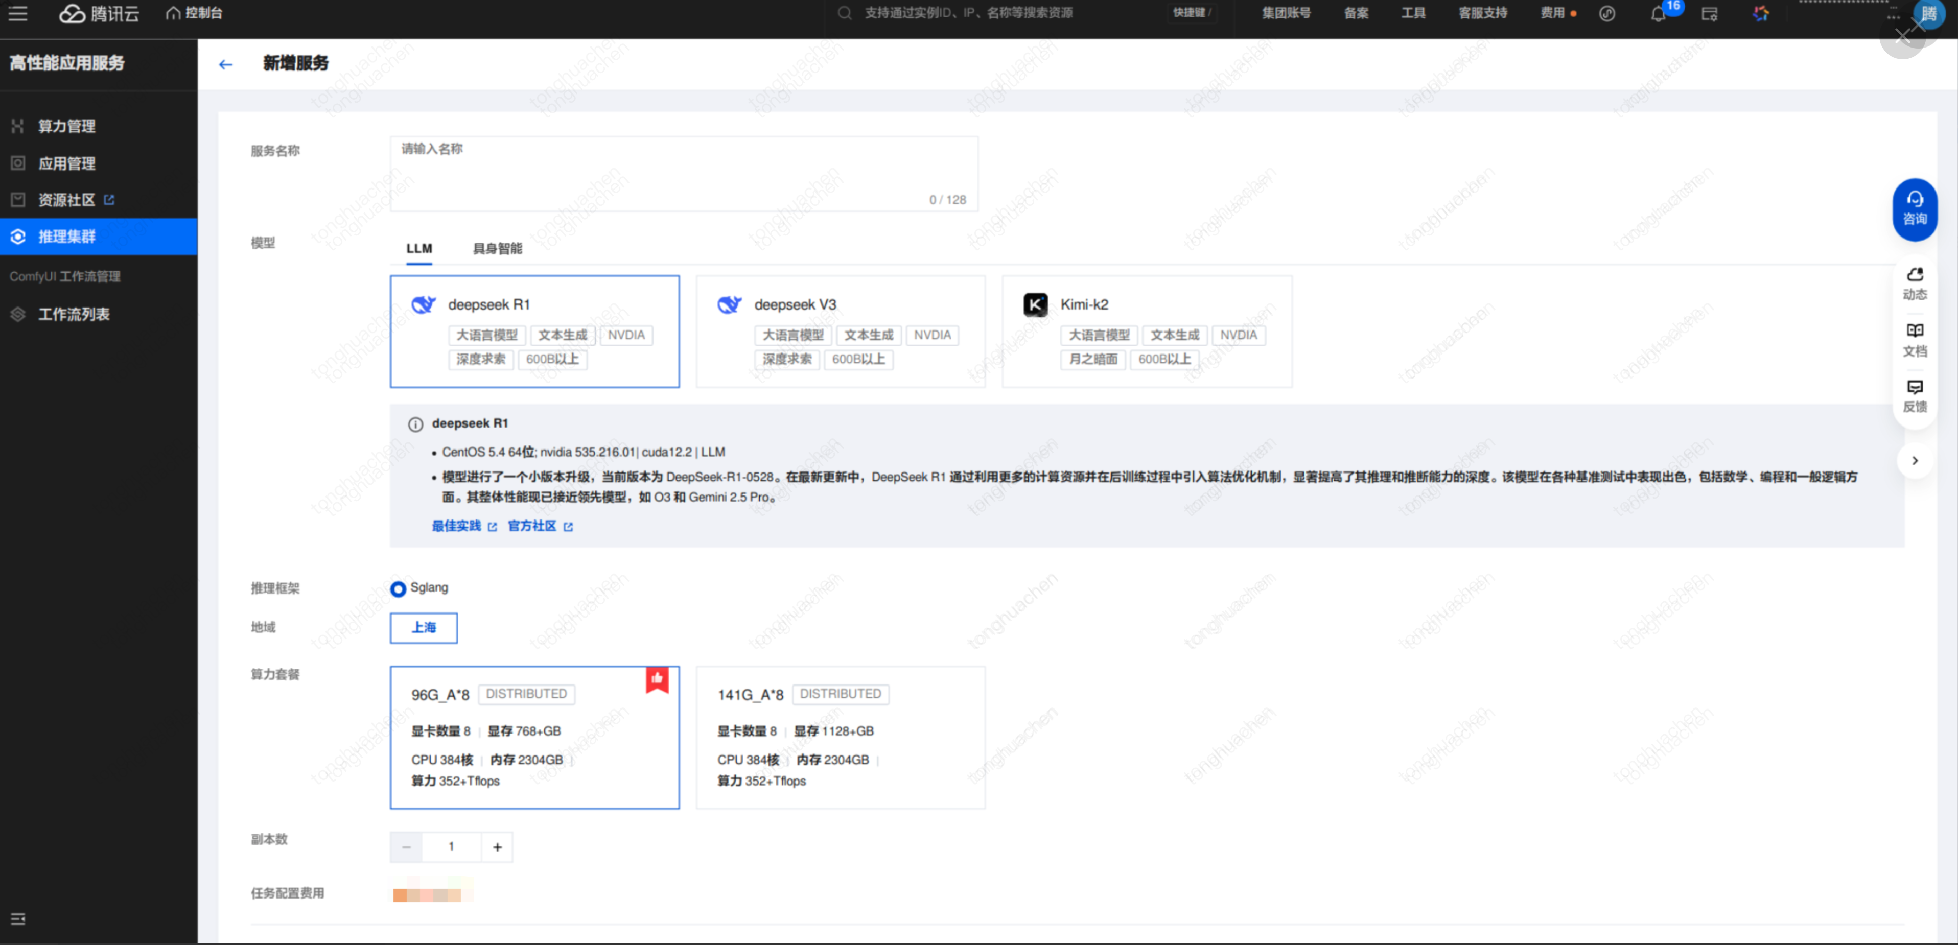
Task: Open the hamburger menu at top left
Action: pos(17,13)
